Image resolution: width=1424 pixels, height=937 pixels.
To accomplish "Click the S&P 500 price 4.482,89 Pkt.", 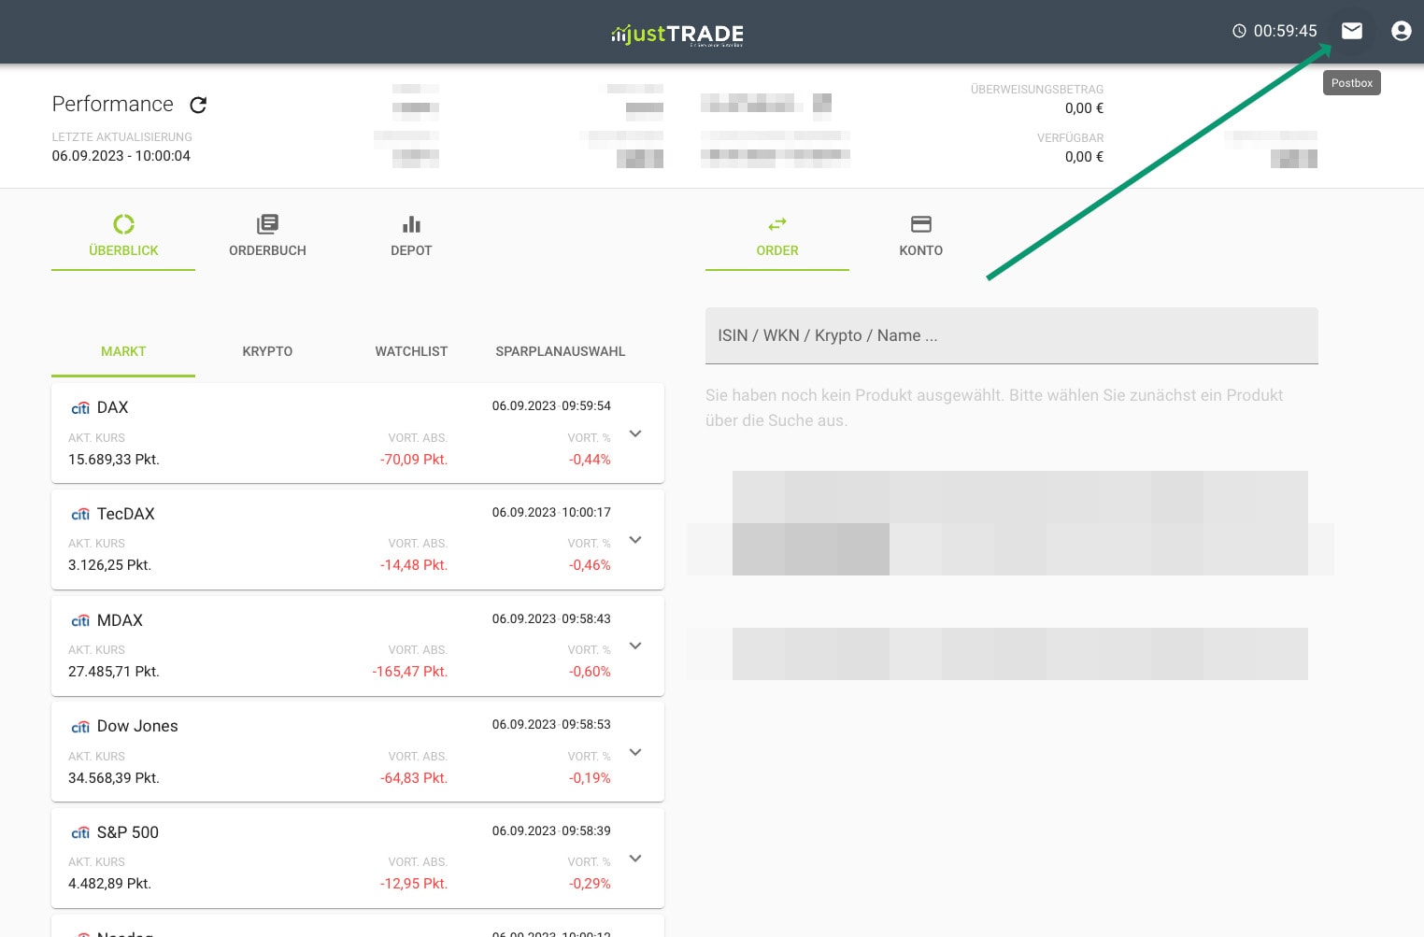I will [109, 884].
